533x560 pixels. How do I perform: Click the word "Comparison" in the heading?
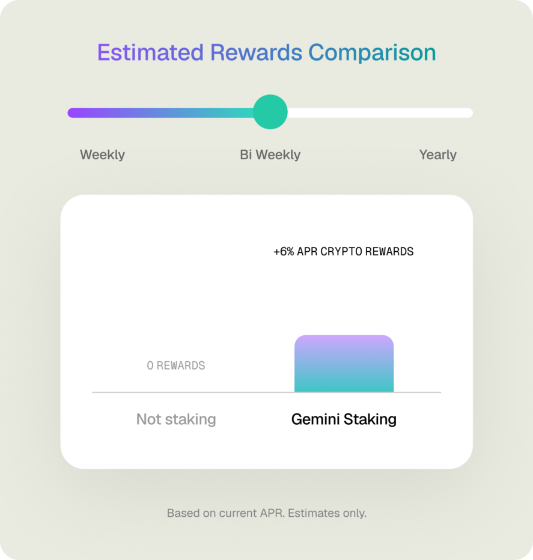pyautogui.click(x=372, y=53)
